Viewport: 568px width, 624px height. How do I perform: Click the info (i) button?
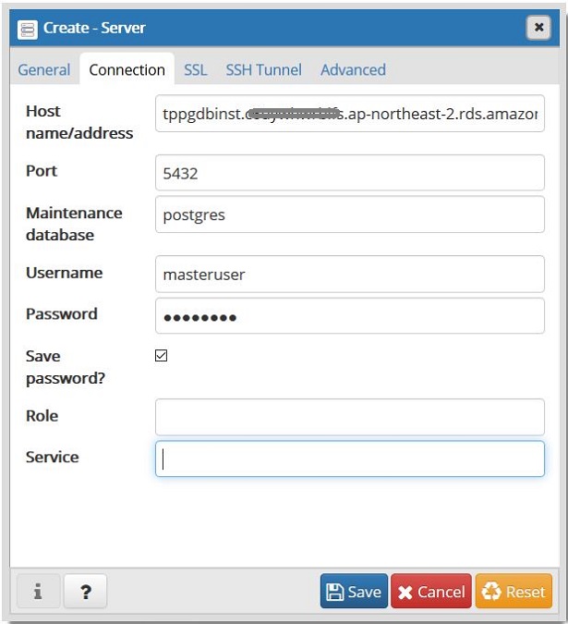(x=38, y=592)
